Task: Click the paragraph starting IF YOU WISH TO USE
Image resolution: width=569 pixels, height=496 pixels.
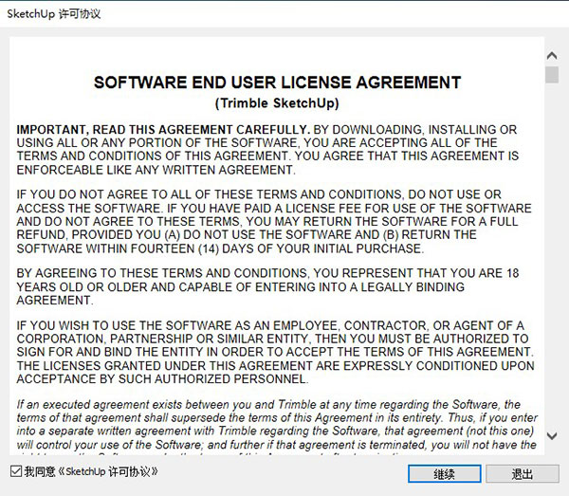Action: 275,352
